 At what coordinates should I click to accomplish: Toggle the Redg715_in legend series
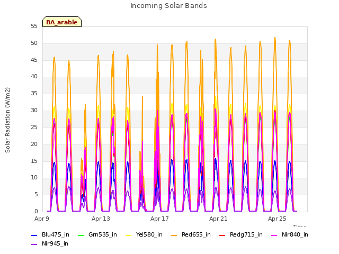click(241, 234)
